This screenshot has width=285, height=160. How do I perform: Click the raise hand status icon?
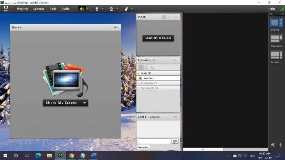(x=126, y=9)
